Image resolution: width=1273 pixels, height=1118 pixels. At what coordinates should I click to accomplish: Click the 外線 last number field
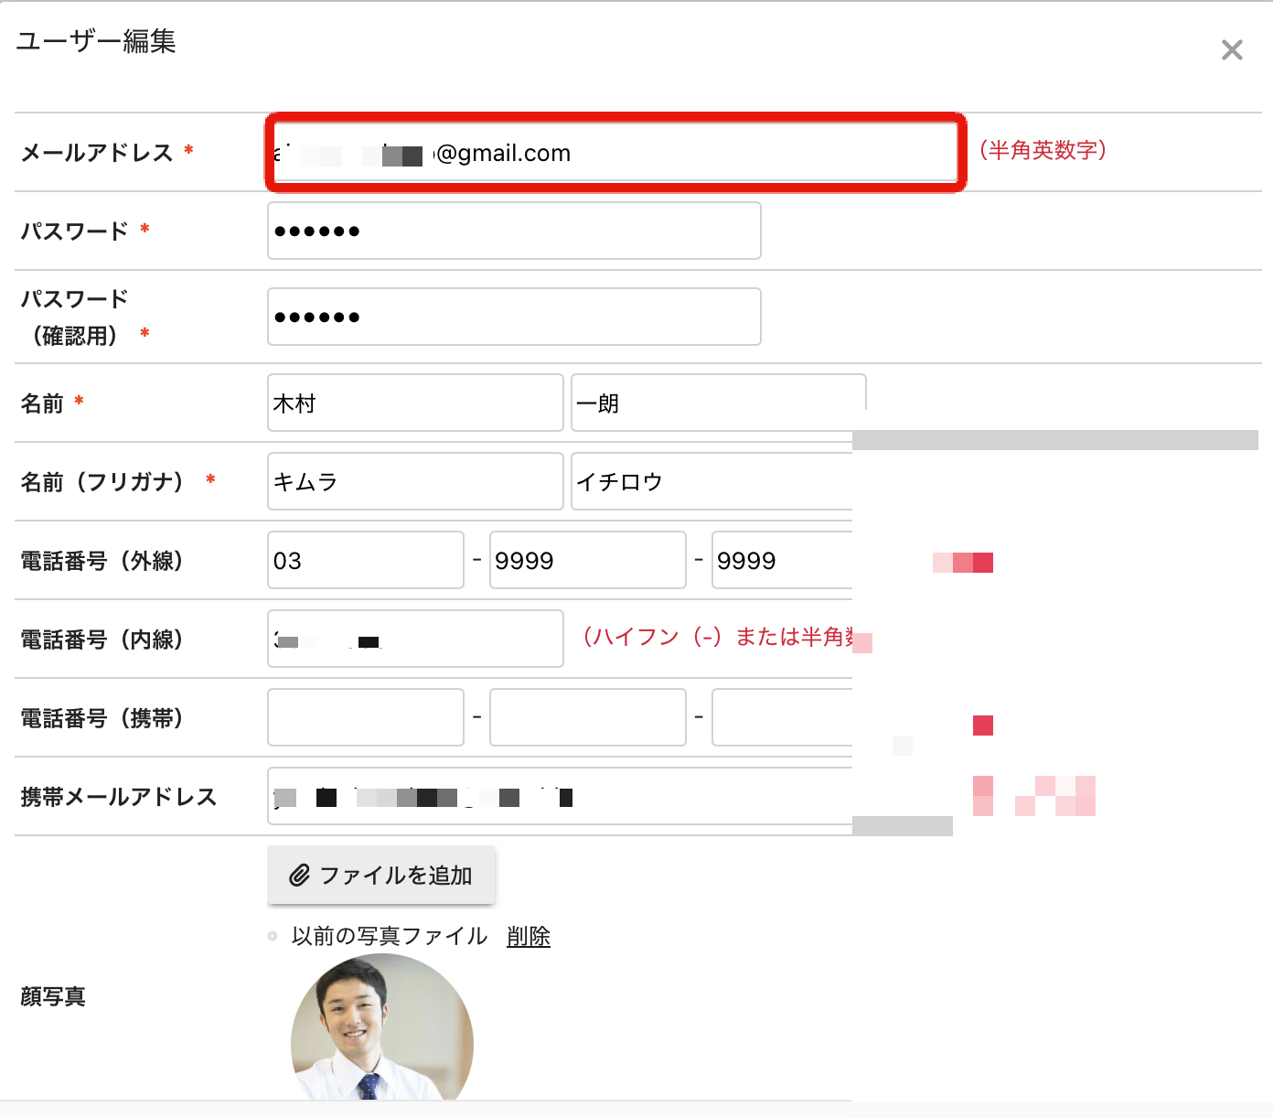point(783,560)
